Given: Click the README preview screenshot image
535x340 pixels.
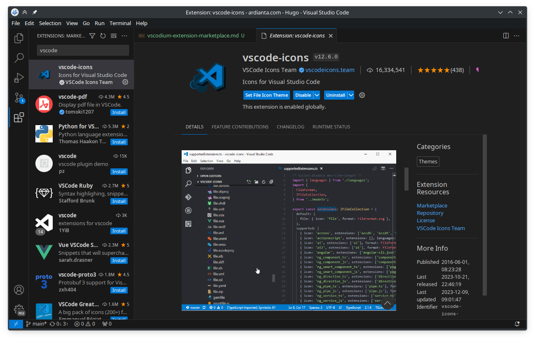Looking at the screenshot, I should (x=289, y=230).
